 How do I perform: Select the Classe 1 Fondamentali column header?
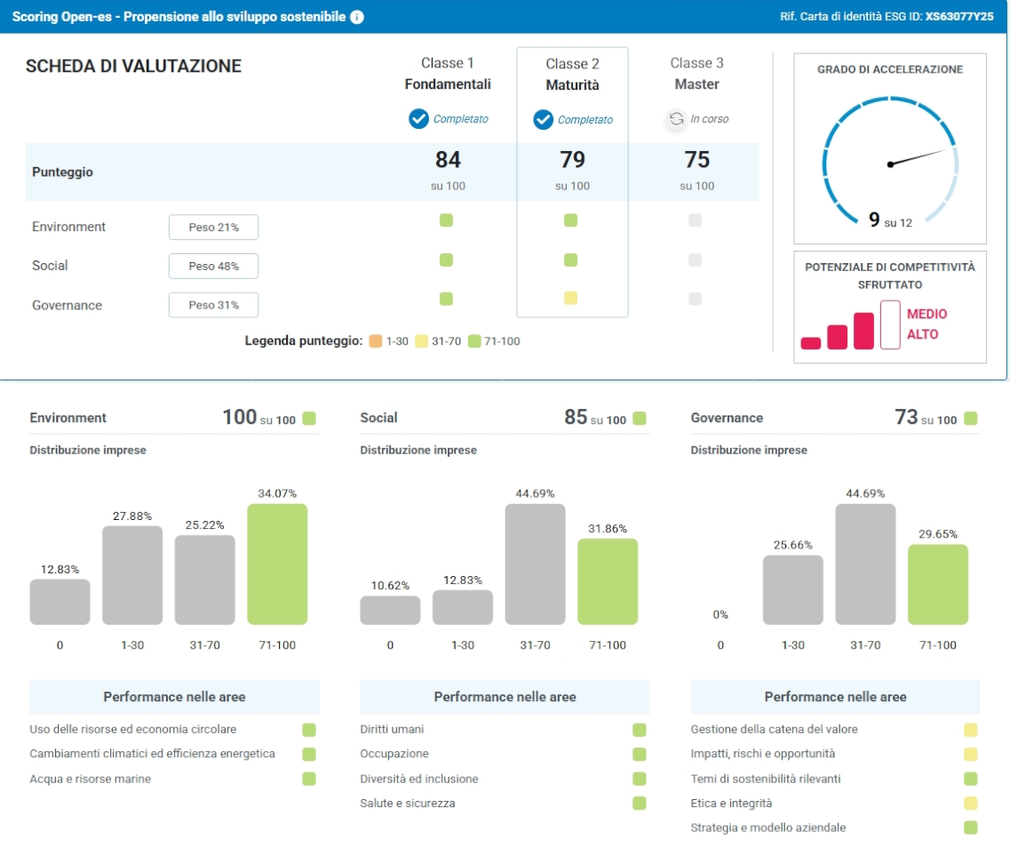tap(448, 74)
